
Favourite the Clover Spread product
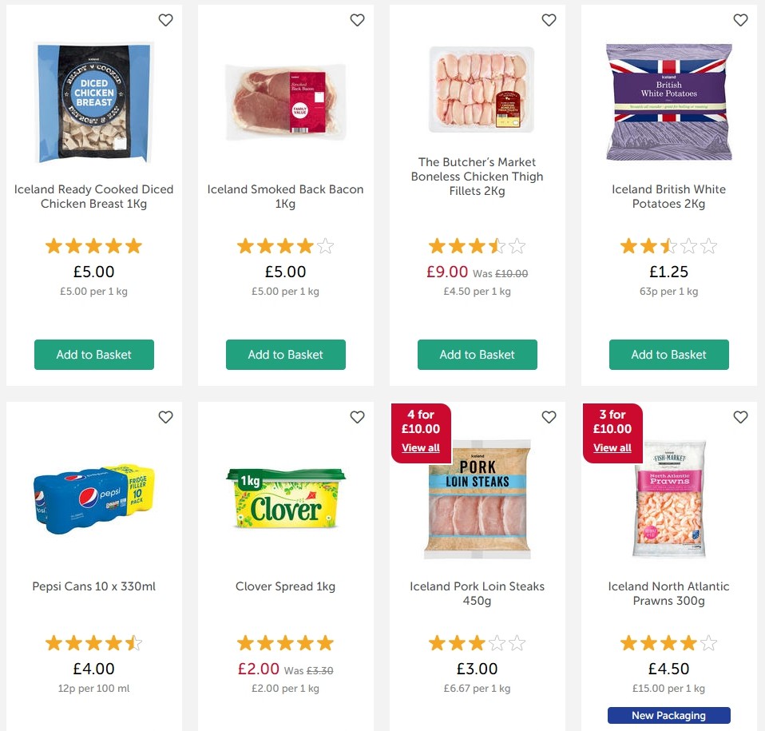coord(357,416)
